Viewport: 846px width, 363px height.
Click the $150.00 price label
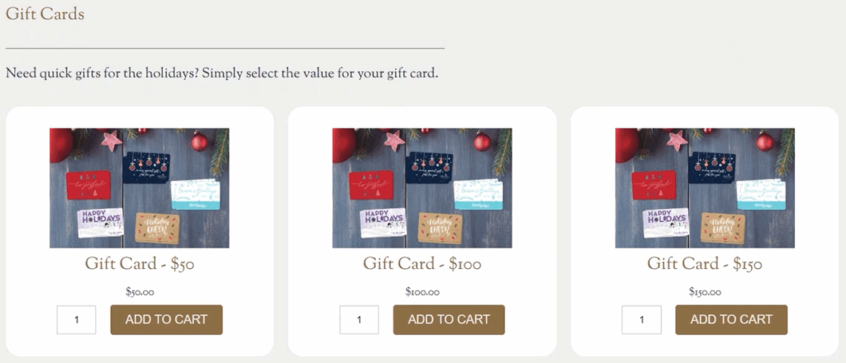tap(705, 291)
